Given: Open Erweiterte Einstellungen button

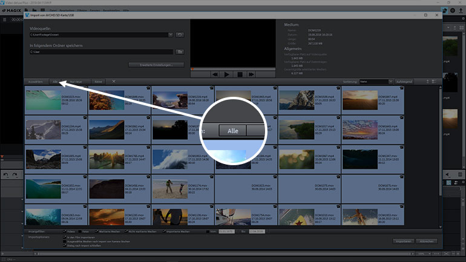Looking at the screenshot, I should pyautogui.click(x=156, y=65).
